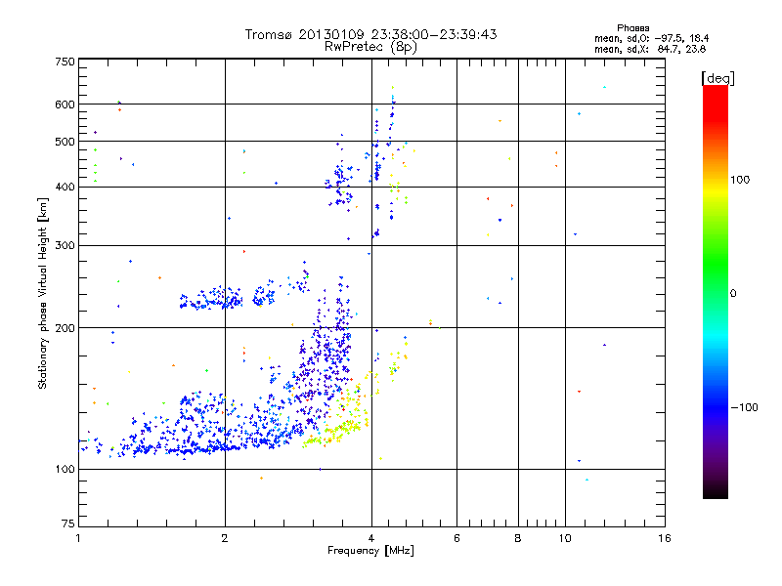
Task: Click the y-axis "500" tick label
Action: (x=65, y=142)
